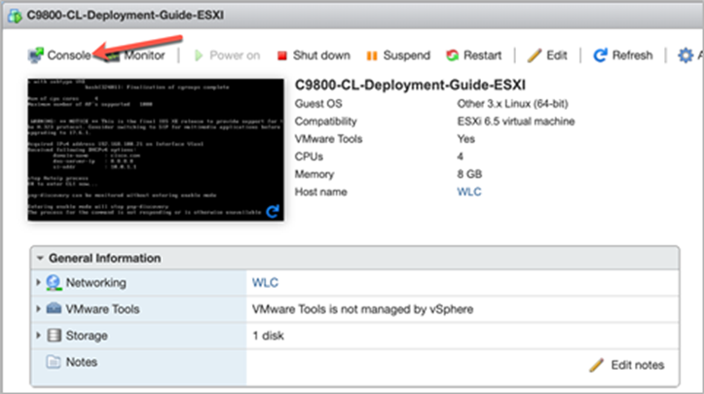Shut down the virtual machine
The width and height of the screenshot is (704, 394).
coord(314,55)
